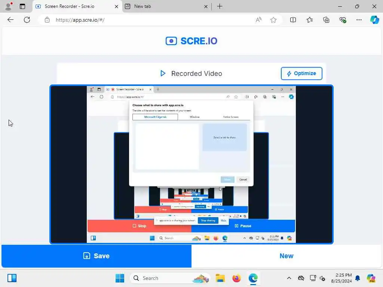Open the network tray icon
This screenshot has width=383, height=287.
click(313, 278)
